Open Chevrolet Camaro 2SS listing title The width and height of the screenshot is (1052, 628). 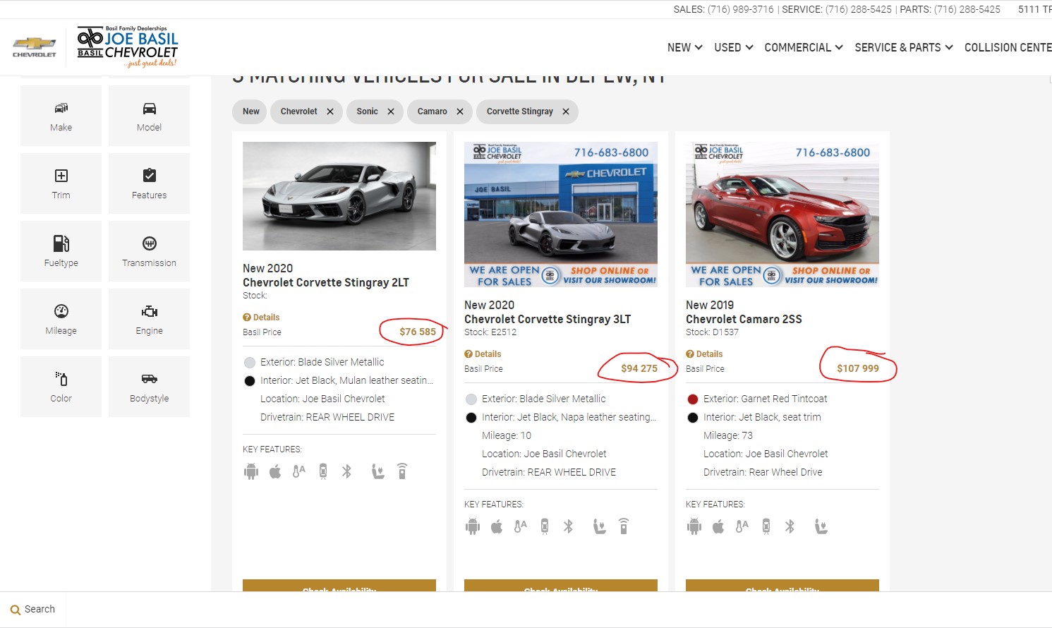click(744, 319)
